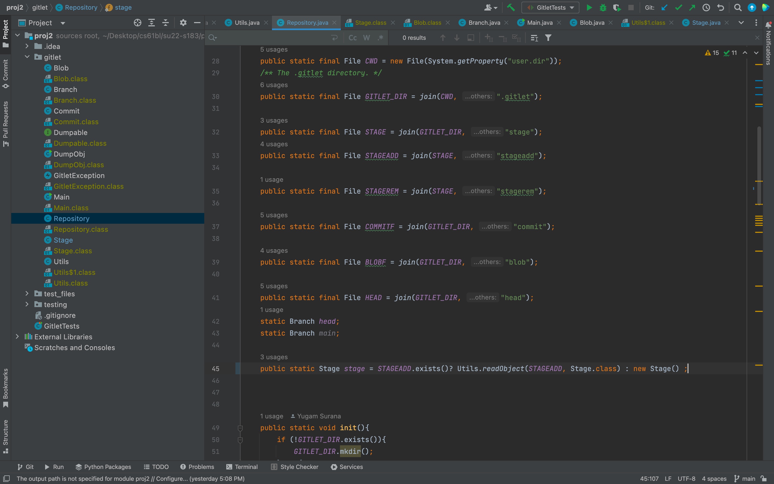Click the Problems tool window button
The image size is (774, 484).
[197, 467]
